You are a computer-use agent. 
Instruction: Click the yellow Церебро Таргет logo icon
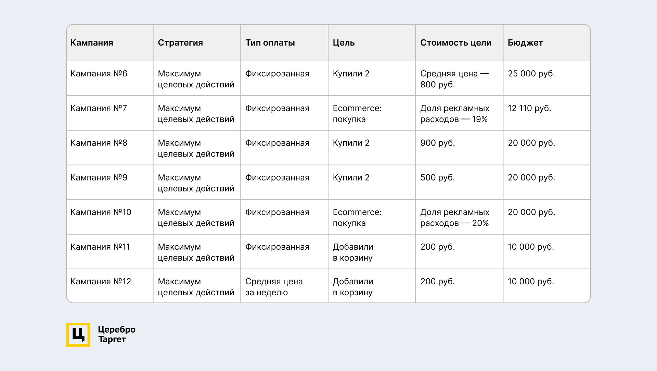point(78,335)
